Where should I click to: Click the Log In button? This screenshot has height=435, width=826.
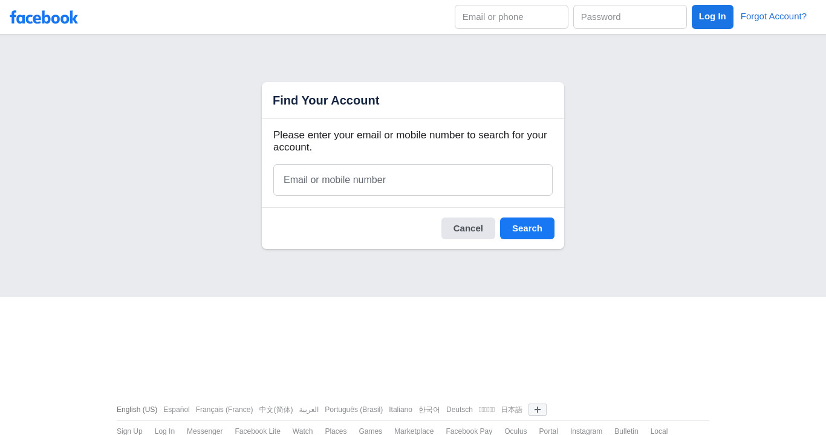tap(712, 17)
